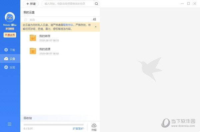
Task: Close the application window
Action: pyautogui.click(x=195, y=4)
